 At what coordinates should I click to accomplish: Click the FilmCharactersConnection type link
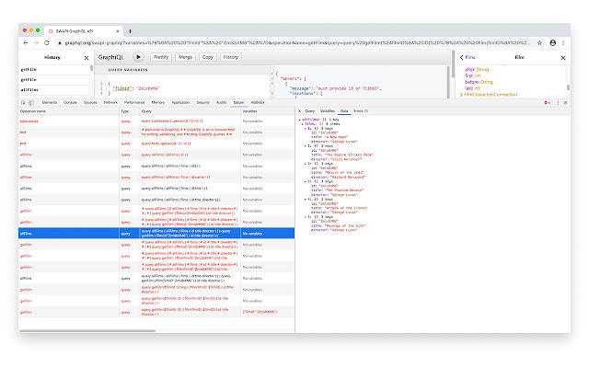click(491, 95)
